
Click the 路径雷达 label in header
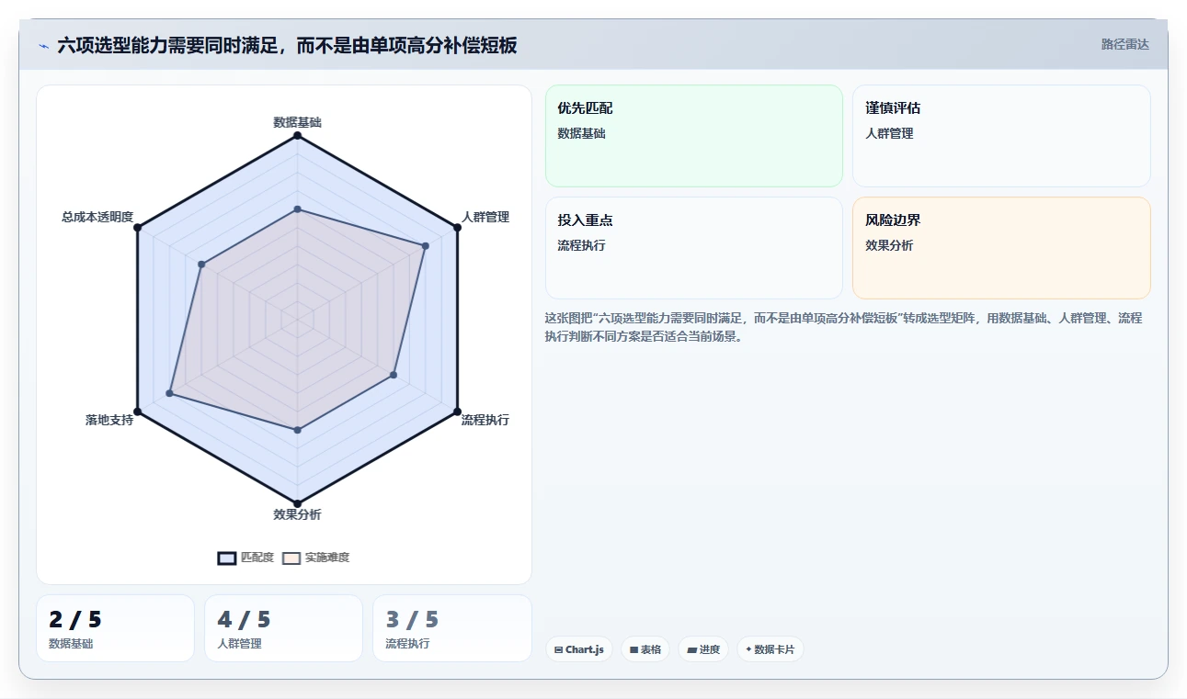(1125, 44)
